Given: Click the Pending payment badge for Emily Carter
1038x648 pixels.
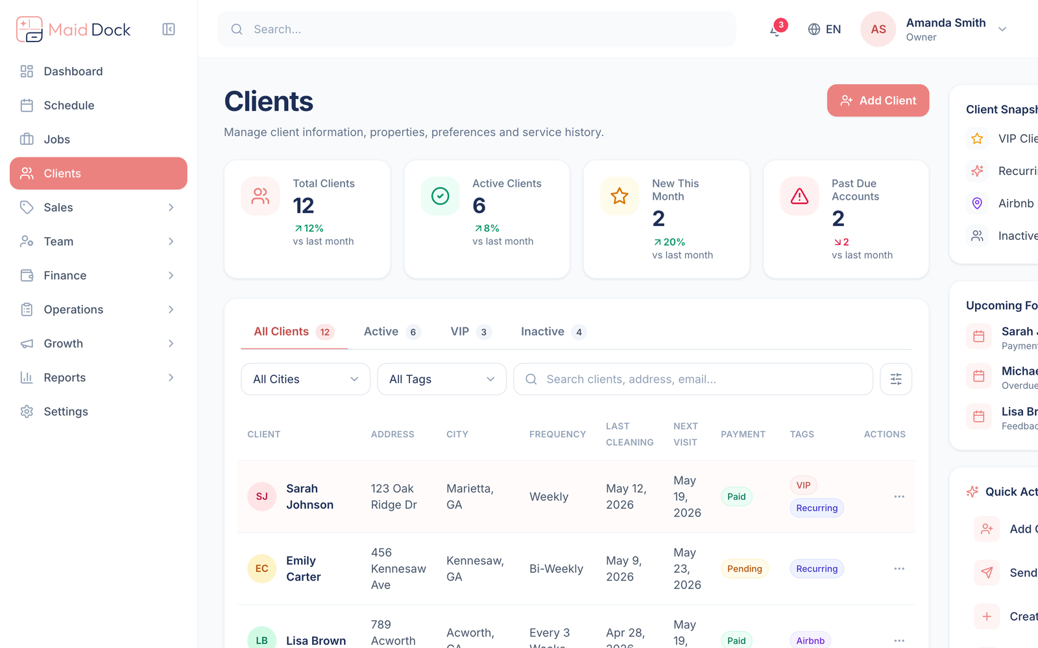Looking at the screenshot, I should (744, 568).
